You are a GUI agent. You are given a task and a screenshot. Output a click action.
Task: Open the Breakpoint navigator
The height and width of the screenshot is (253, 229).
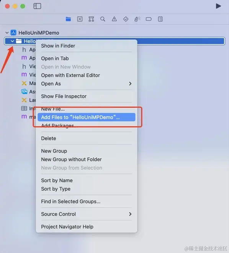(149, 19)
